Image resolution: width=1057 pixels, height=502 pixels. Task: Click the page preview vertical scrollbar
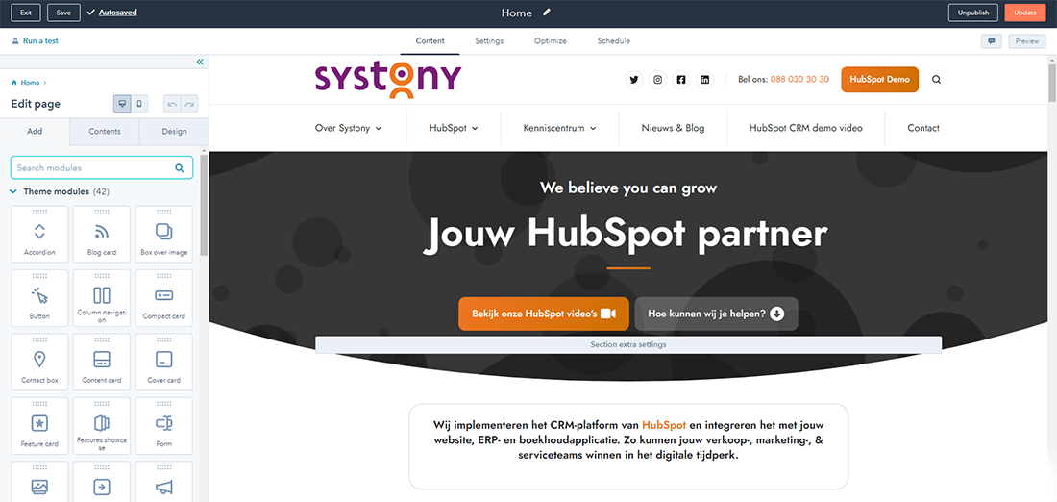tap(1052, 83)
